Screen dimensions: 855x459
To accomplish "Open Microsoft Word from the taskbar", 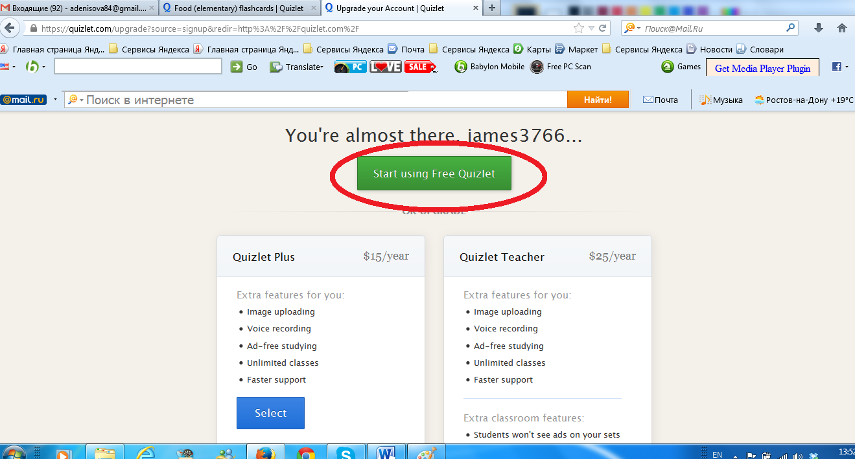I will 385,453.
